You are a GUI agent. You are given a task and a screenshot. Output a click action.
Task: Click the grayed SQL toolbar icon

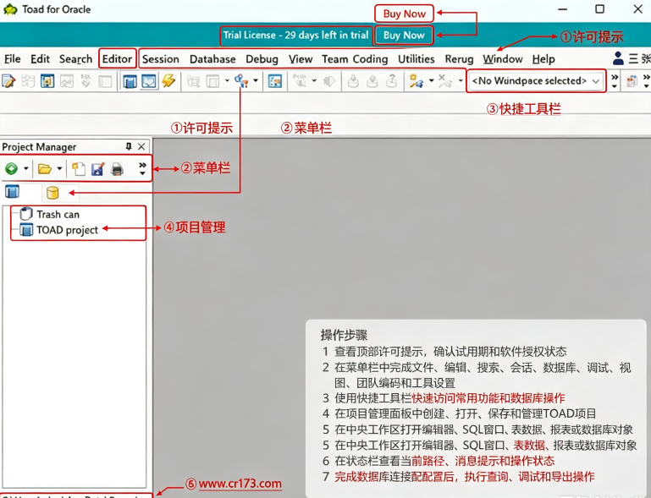(86, 80)
